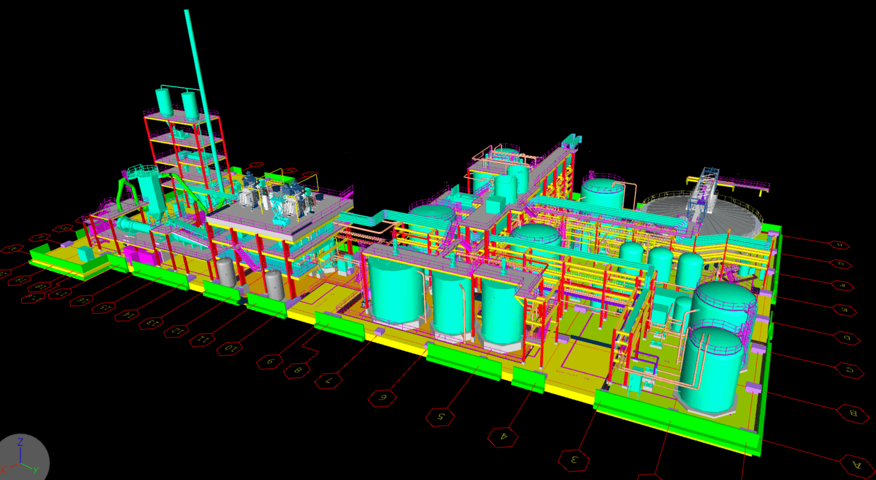Click the blue Z axis on the view gizmo
The height and width of the screenshot is (480, 876).
[20, 451]
